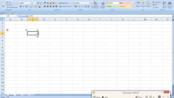Click Increase Indent
The width and height of the screenshot is (174, 98).
57,7
